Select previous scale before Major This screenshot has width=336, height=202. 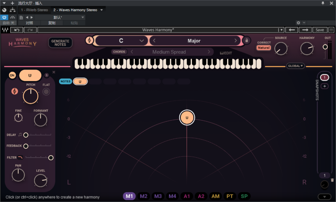154,40
